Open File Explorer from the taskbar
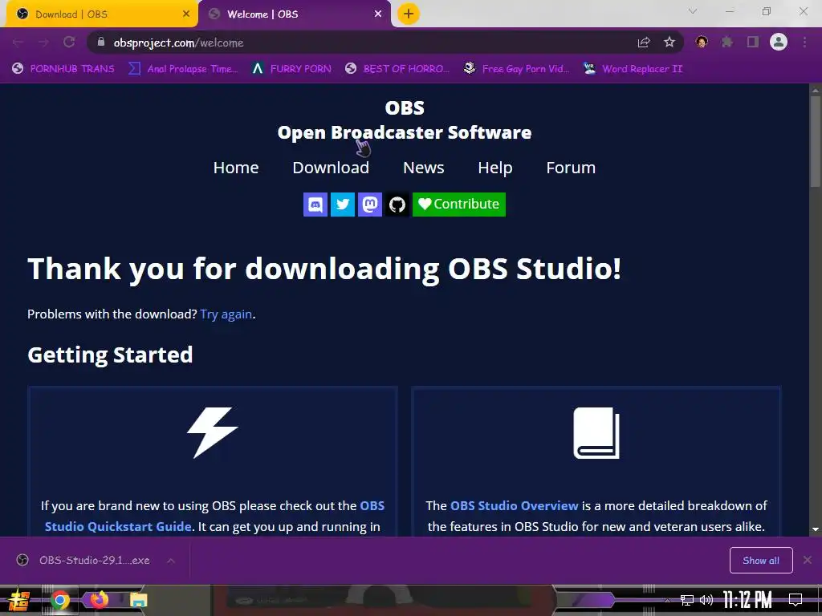822x616 pixels. point(138,600)
